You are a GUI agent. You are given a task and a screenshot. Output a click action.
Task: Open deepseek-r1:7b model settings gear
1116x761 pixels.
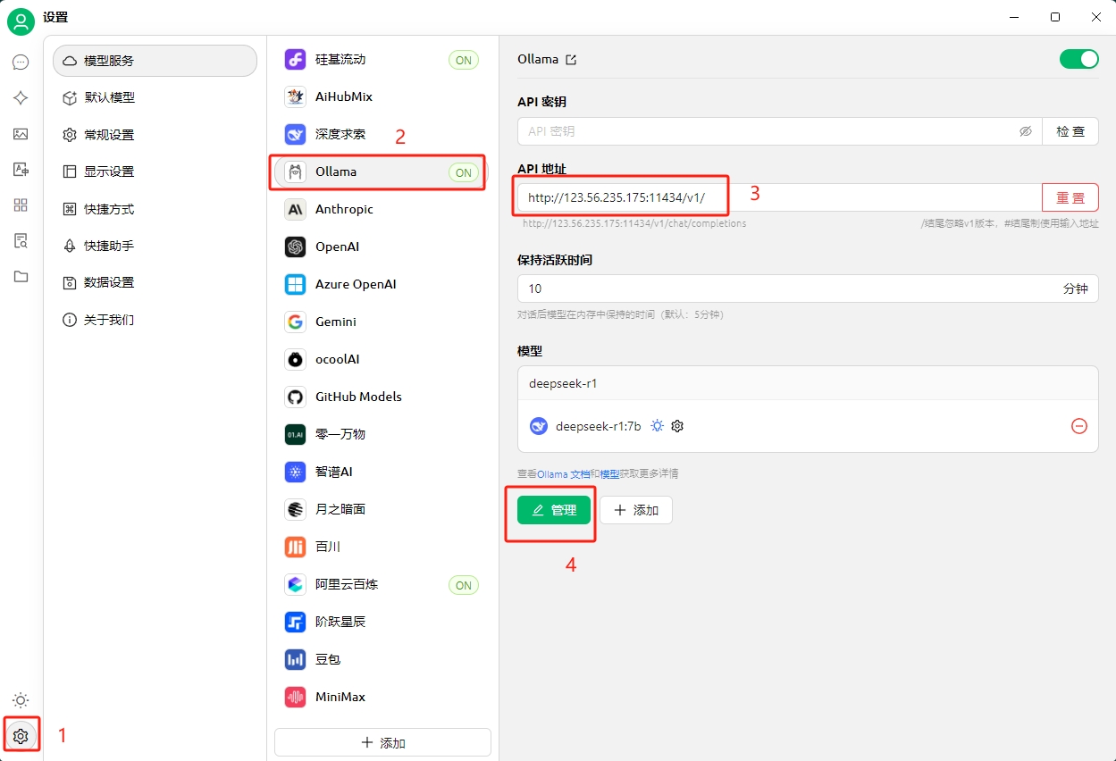coord(677,426)
